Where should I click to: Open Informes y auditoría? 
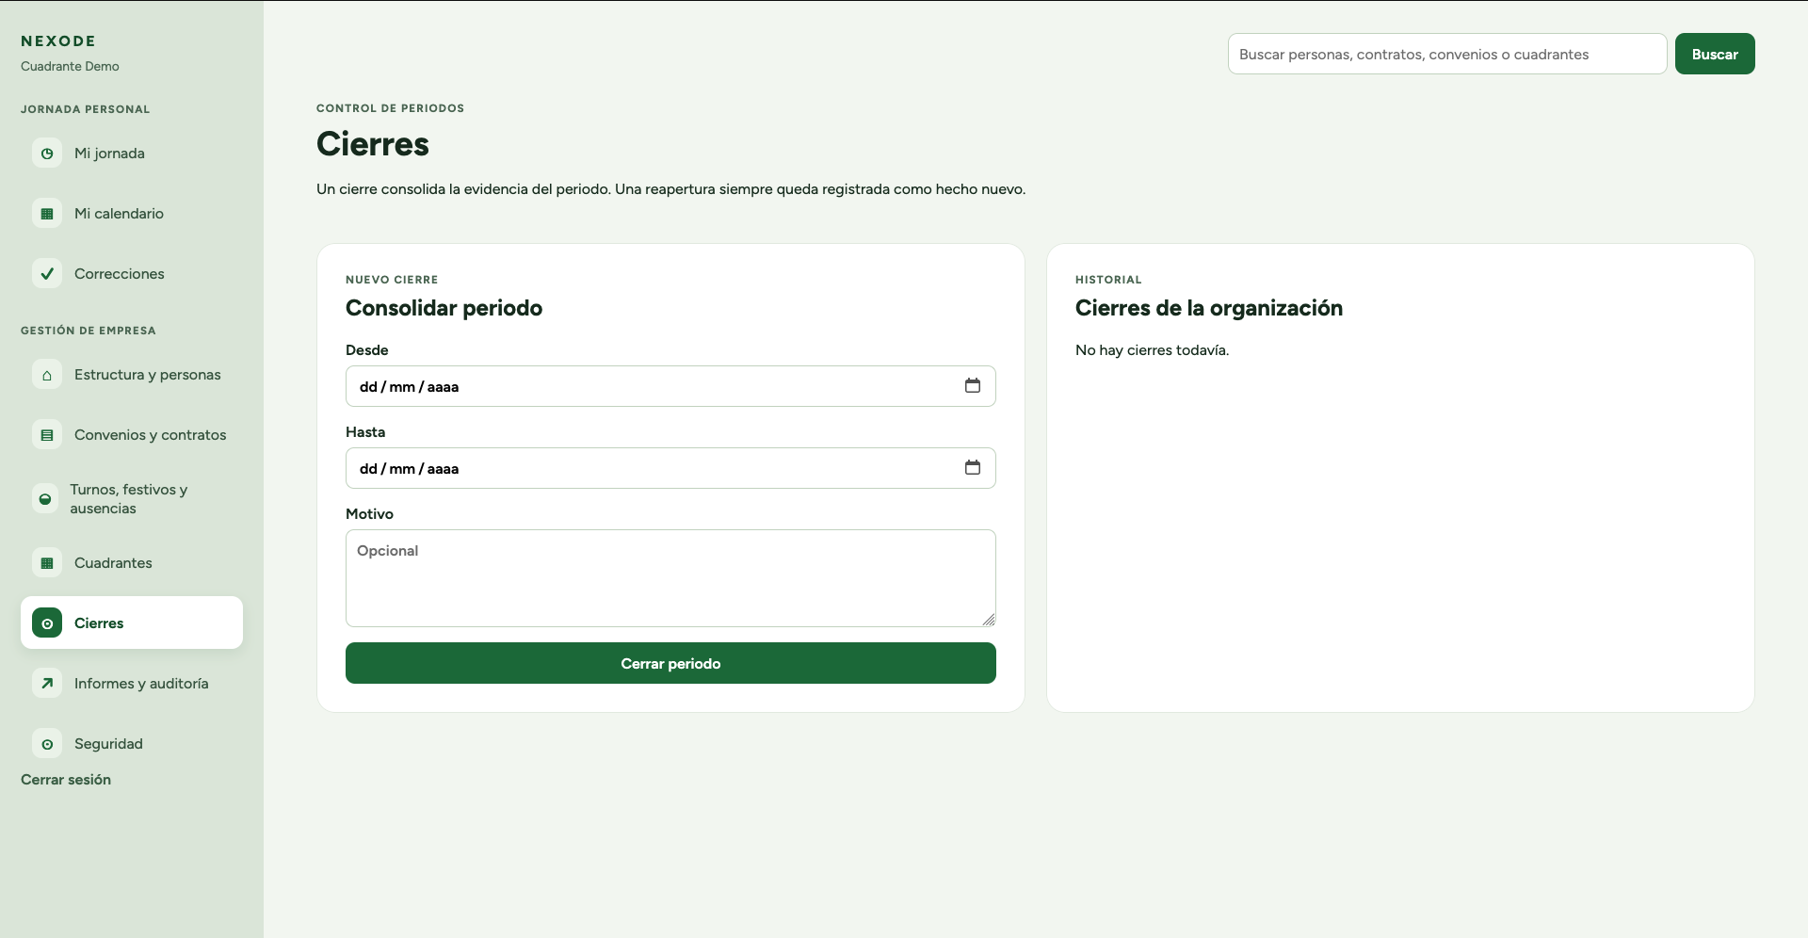(x=132, y=684)
